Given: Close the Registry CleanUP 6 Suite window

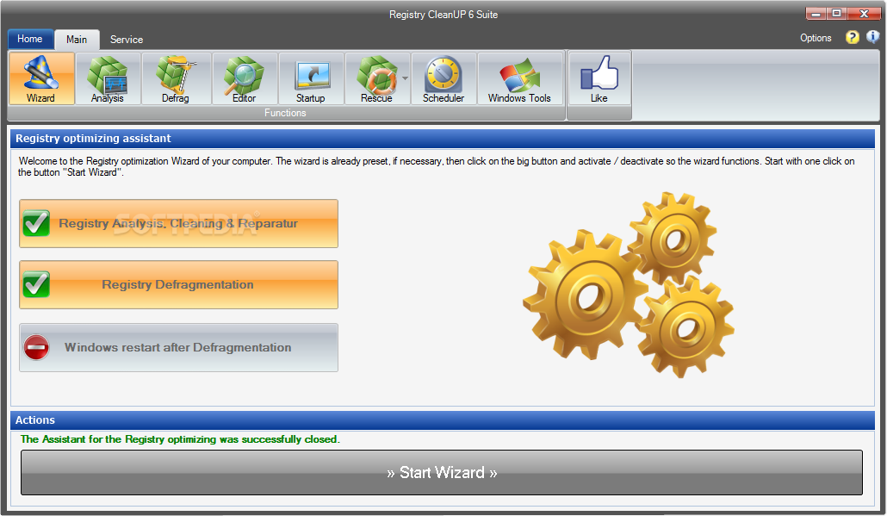Looking at the screenshot, I should click(863, 14).
